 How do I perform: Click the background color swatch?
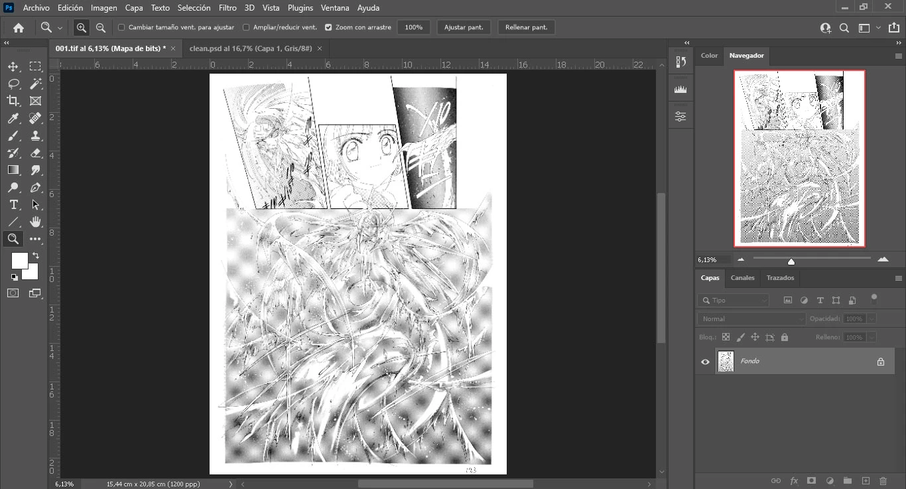pos(32,273)
